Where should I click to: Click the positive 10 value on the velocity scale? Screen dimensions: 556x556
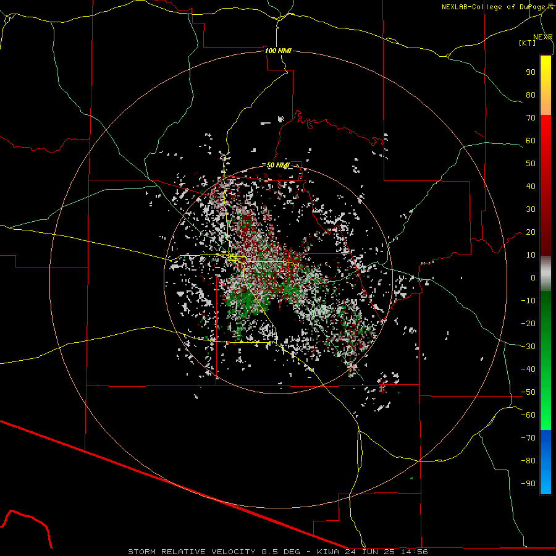531,255
